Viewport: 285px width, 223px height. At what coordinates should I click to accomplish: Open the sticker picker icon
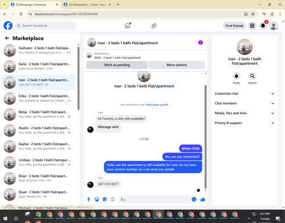104,200
